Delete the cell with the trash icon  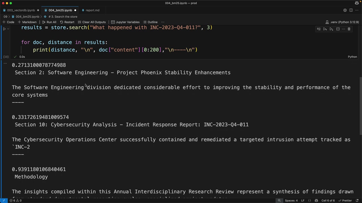click(x=349, y=29)
